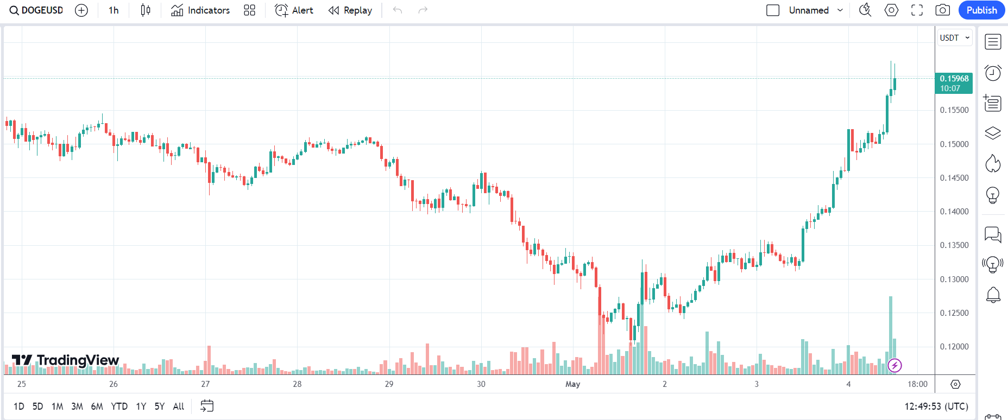Open the Ideas lightbulb panel
The width and height of the screenshot is (1008, 420).
993,195
